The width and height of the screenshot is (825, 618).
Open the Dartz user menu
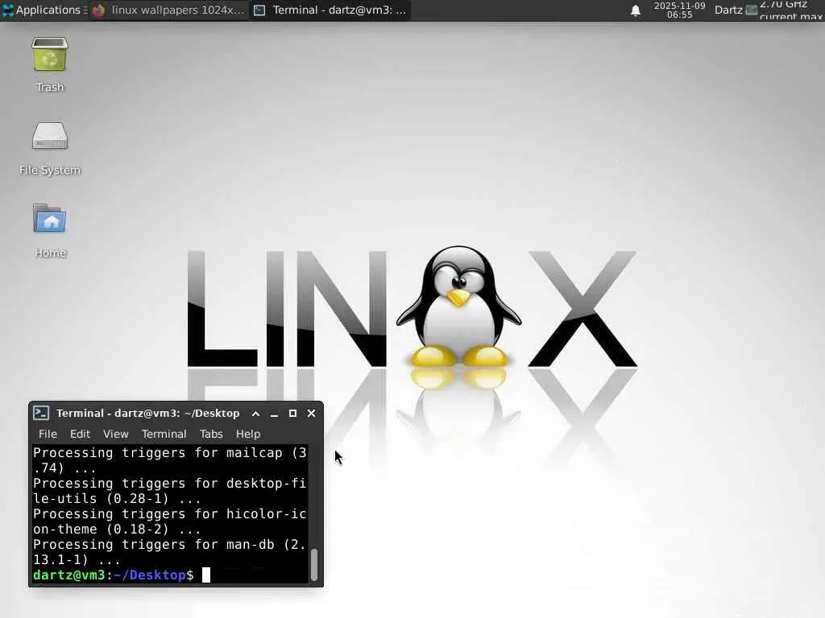(728, 10)
